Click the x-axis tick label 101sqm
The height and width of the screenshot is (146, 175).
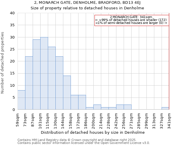[x=40, y=121]
